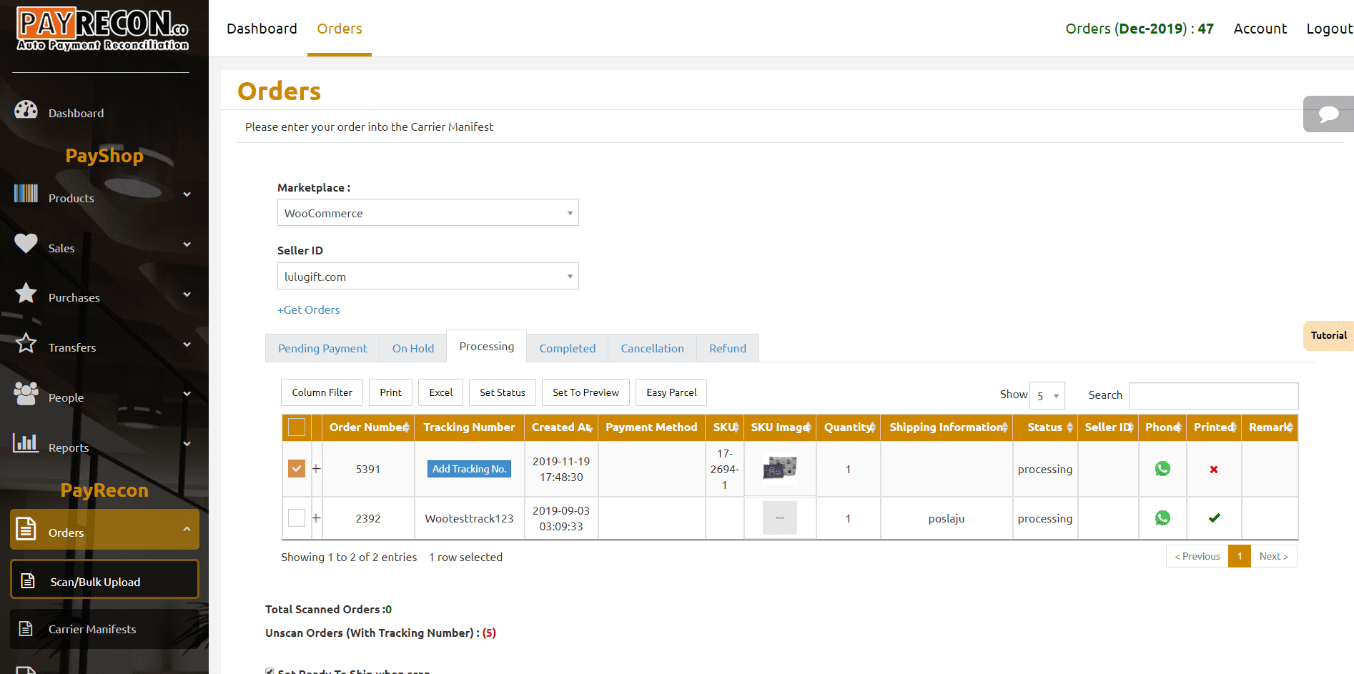1354x674 pixels.
Task: Click the Easy Parcel button
Action: tap(671, 392)
